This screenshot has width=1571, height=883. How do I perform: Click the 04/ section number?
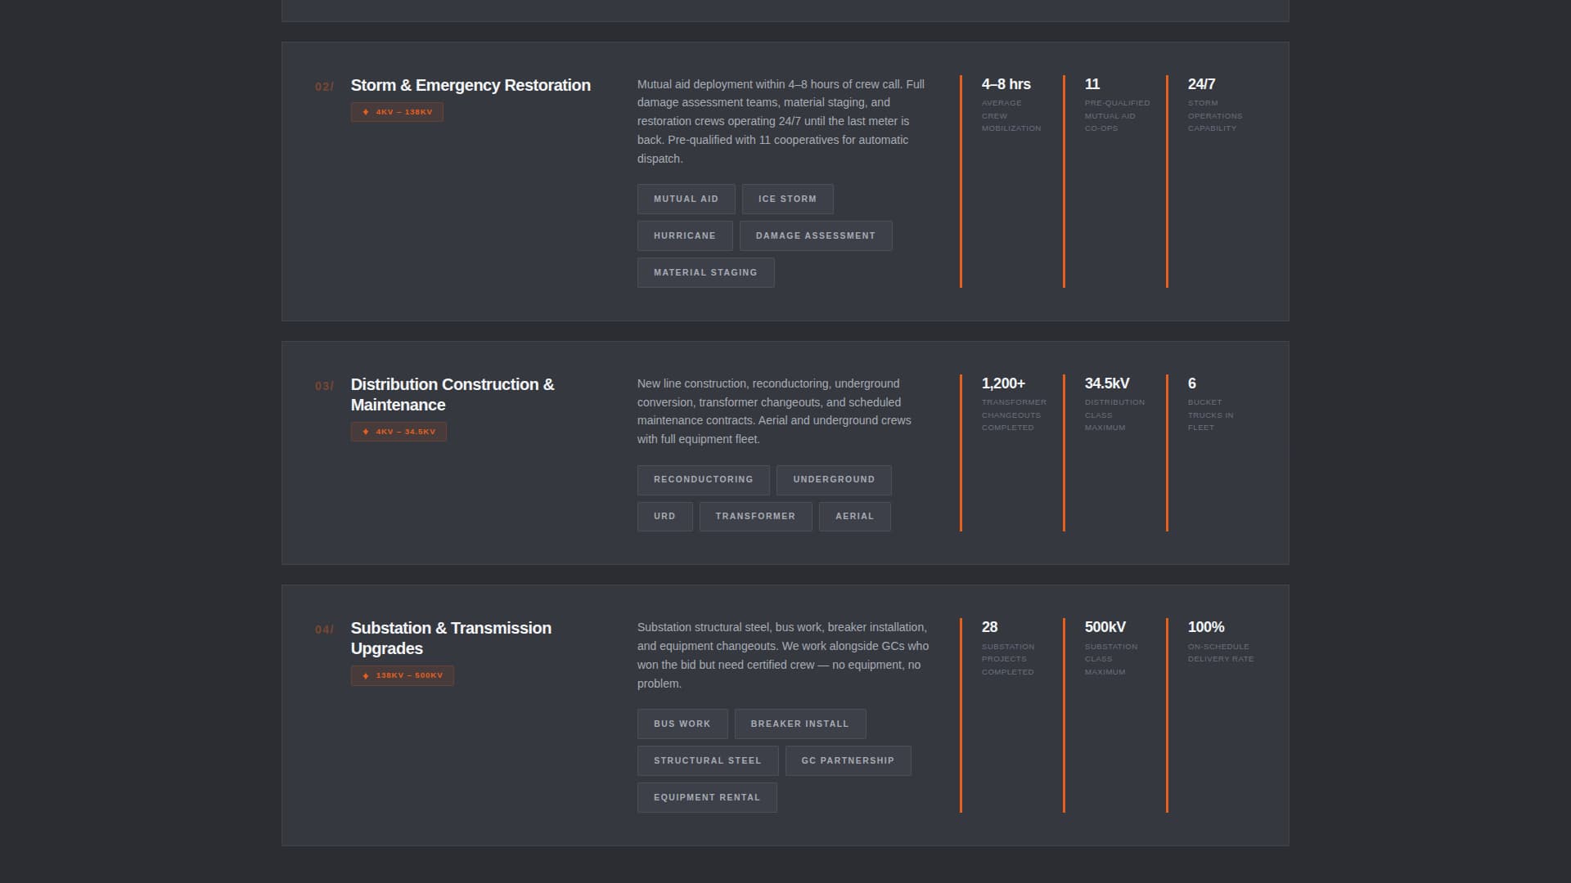[324, 630]
